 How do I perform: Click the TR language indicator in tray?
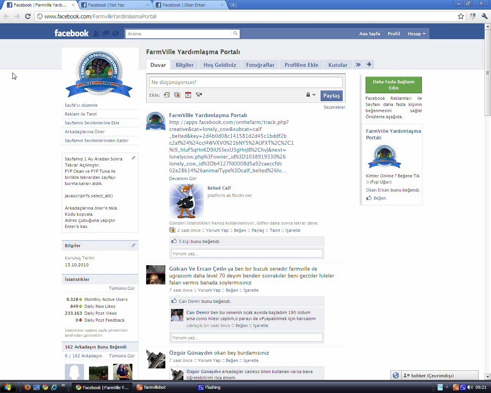tap(440, 387)
